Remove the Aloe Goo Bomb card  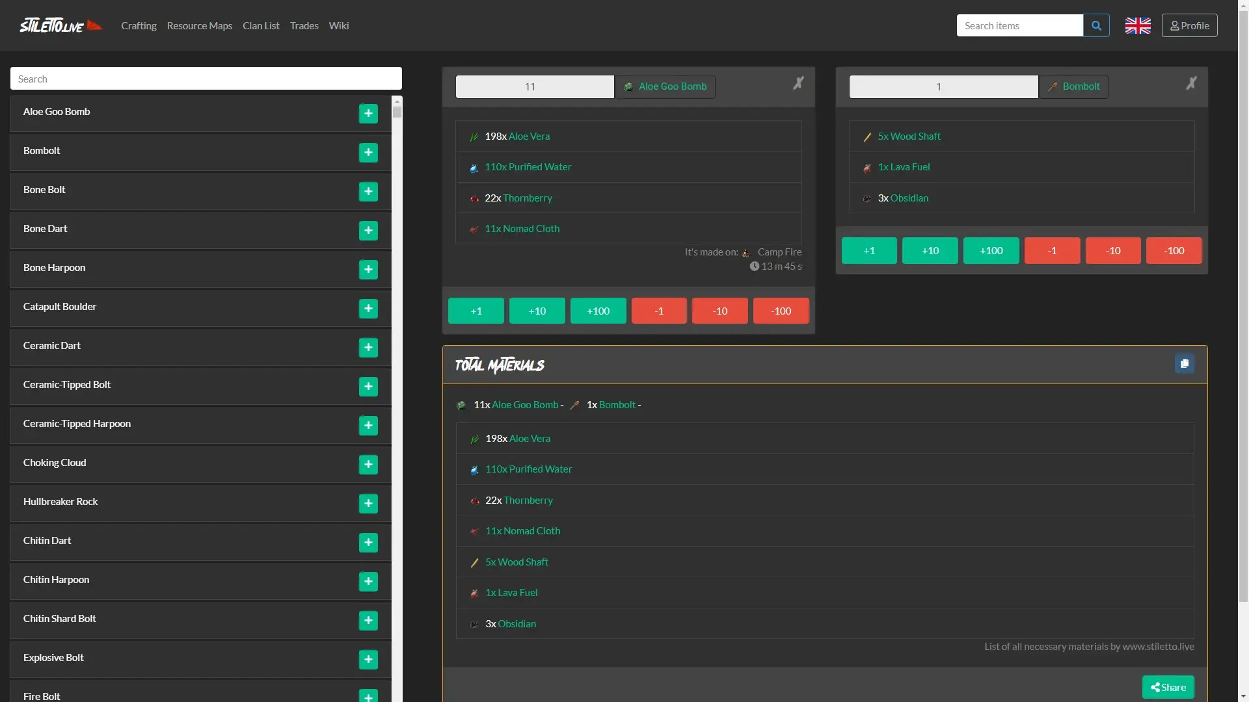coord(798,83)
